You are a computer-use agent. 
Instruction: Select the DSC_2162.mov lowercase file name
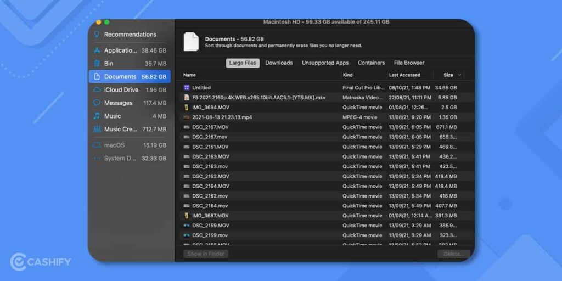point(210,196)
